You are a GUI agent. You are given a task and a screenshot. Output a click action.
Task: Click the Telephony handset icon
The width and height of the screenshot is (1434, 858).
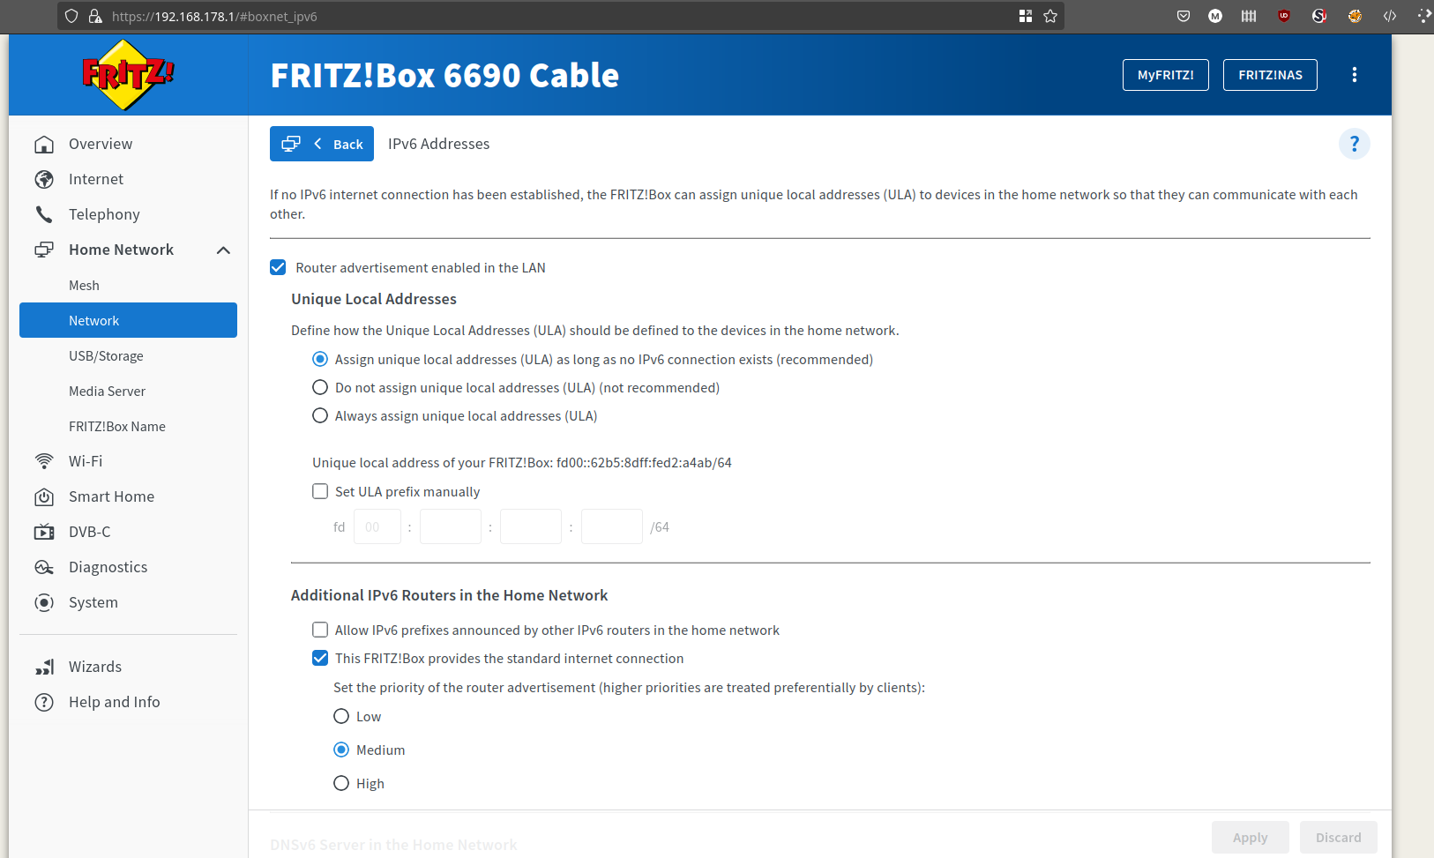tap(44, 214)
